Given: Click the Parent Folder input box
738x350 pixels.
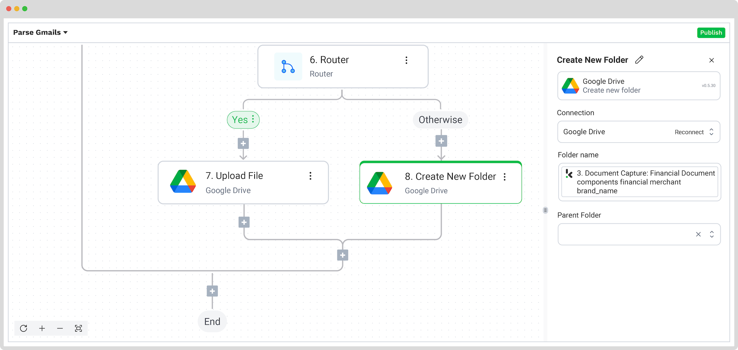Looking at the screenshot, I should pos(639,234).
